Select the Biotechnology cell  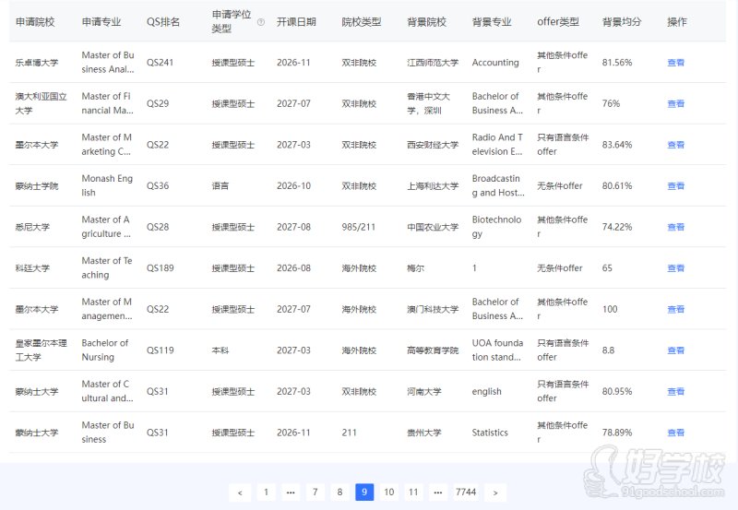[x=496, y=227]
